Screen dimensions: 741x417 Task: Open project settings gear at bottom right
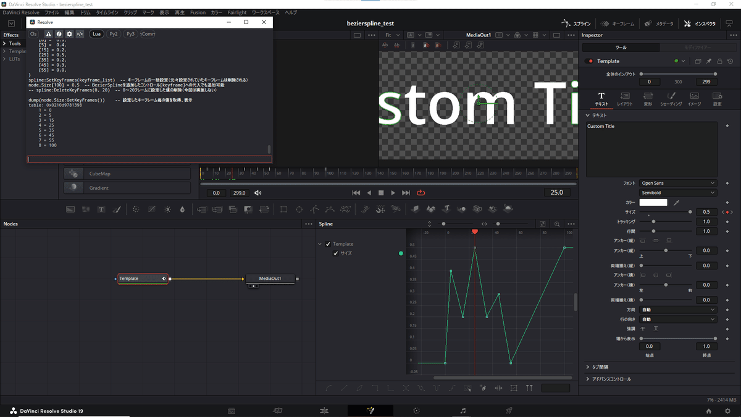tap(727, 410)
